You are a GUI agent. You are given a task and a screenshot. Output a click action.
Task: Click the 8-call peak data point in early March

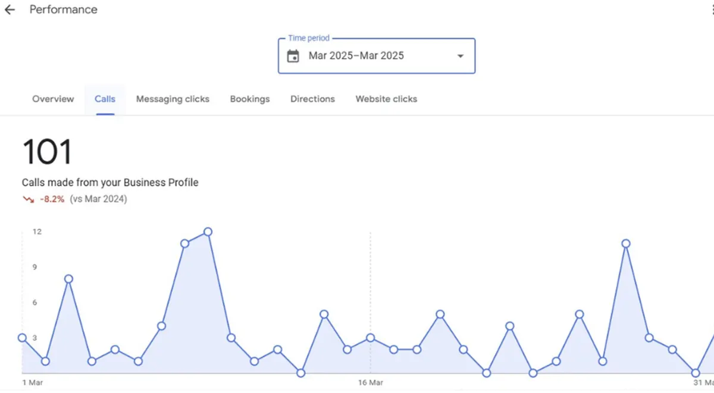tap(68, 279)
